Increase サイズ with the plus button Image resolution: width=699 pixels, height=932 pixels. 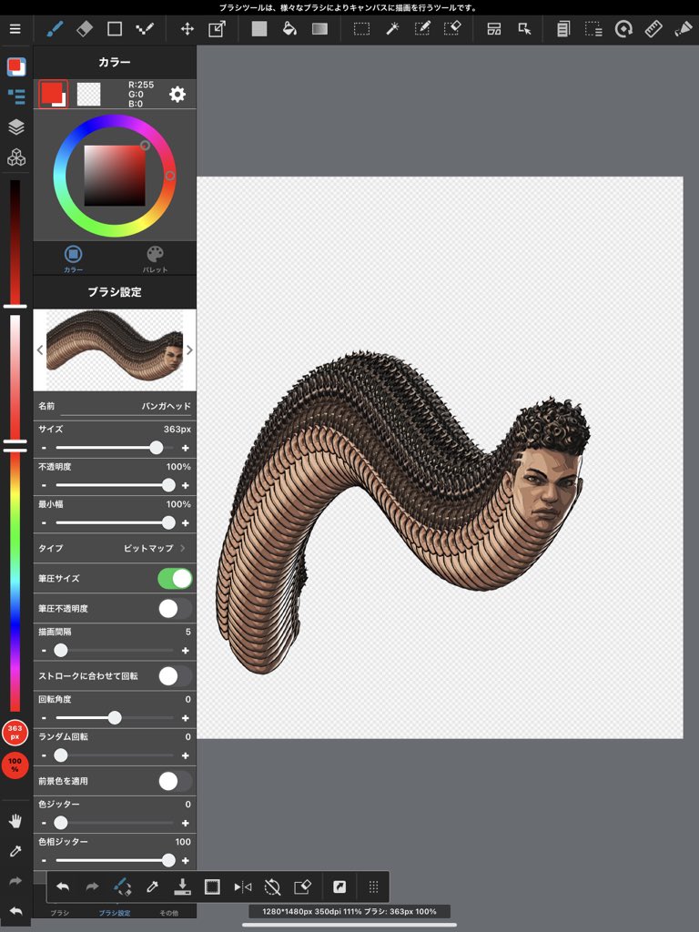(x=186, y=448)
